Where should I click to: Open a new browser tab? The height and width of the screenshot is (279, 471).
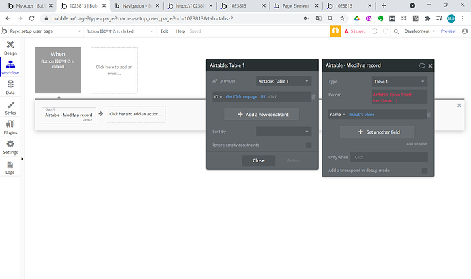(x=384, y=5)
